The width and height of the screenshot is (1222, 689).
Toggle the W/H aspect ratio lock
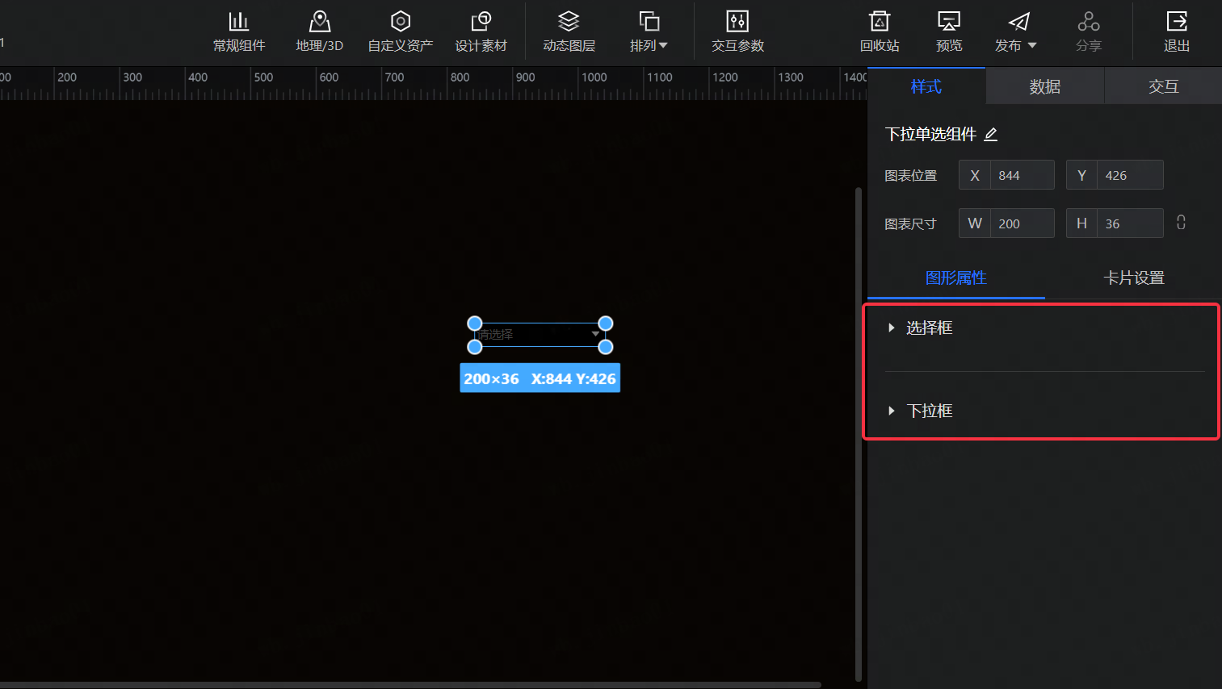(x=1181, y=222)
